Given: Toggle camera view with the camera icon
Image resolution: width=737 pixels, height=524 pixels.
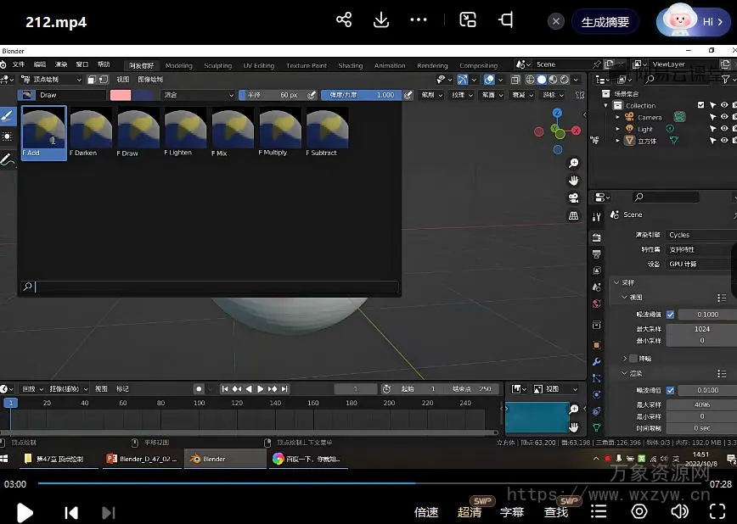Looking at the screenshot, I should click(x=574, y=198).
